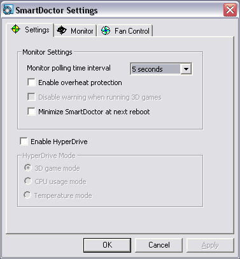Click the Apply button
Viewport: 240px width, 259px height.
[210, 245]
